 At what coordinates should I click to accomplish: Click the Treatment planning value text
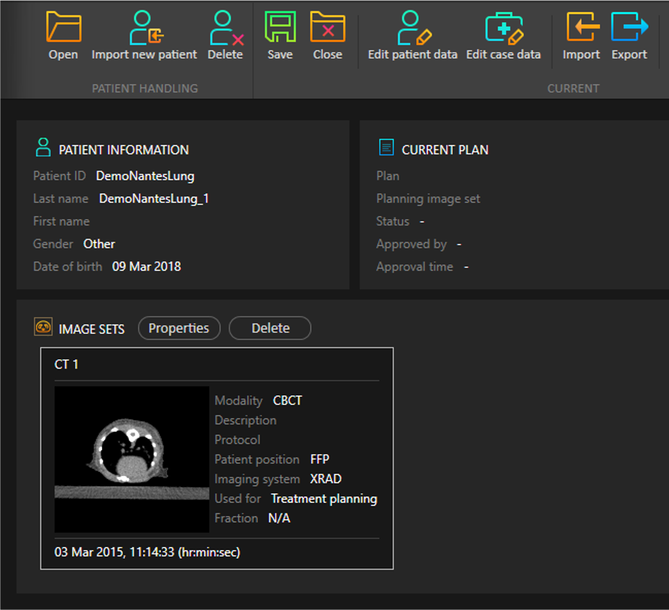[x=324, y=499]
